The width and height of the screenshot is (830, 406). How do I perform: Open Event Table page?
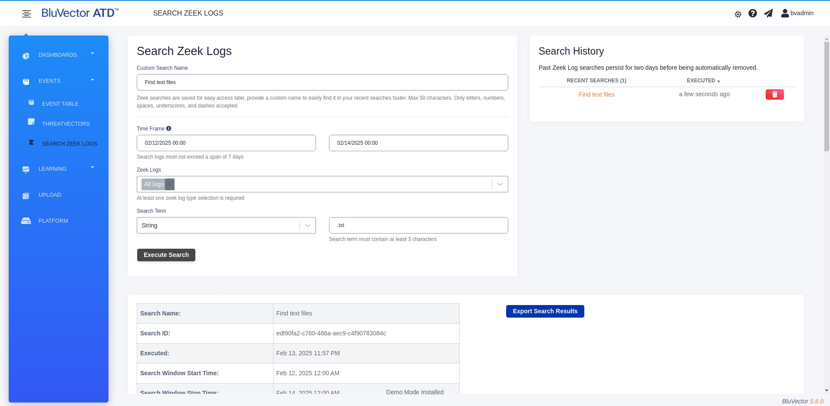click(x=60, y=104)
